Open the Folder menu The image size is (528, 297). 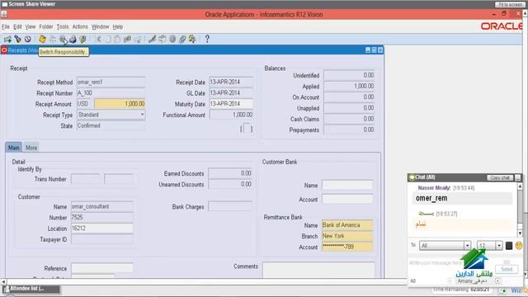click(46, 26)
